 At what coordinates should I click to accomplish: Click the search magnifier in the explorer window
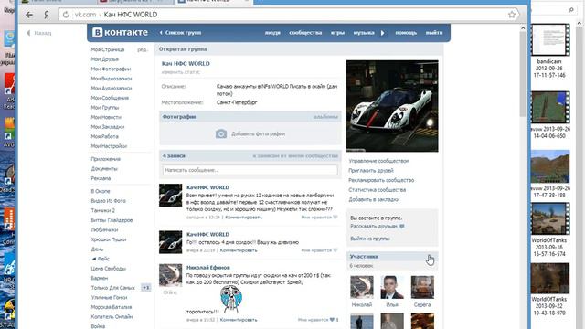coord(571,10)
